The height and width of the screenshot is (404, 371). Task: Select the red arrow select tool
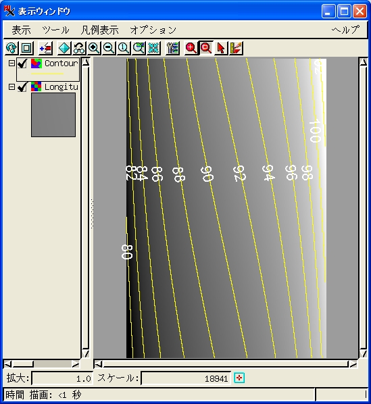click(221, 48)
